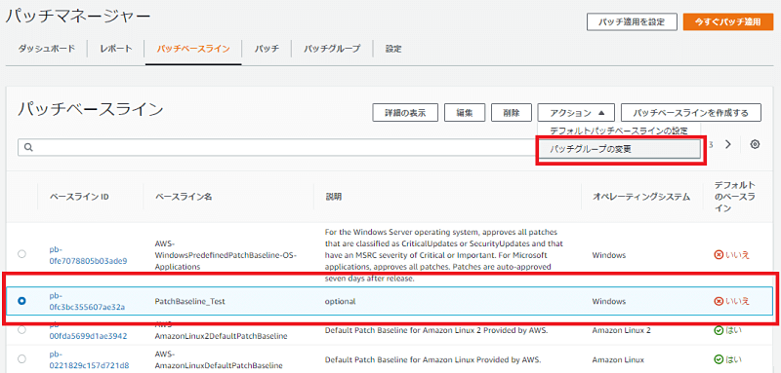Click the オペレーティングシステム column header
The height and width of the screenshot is (373, 781).
pyautogui.click(x=641, y=197)
